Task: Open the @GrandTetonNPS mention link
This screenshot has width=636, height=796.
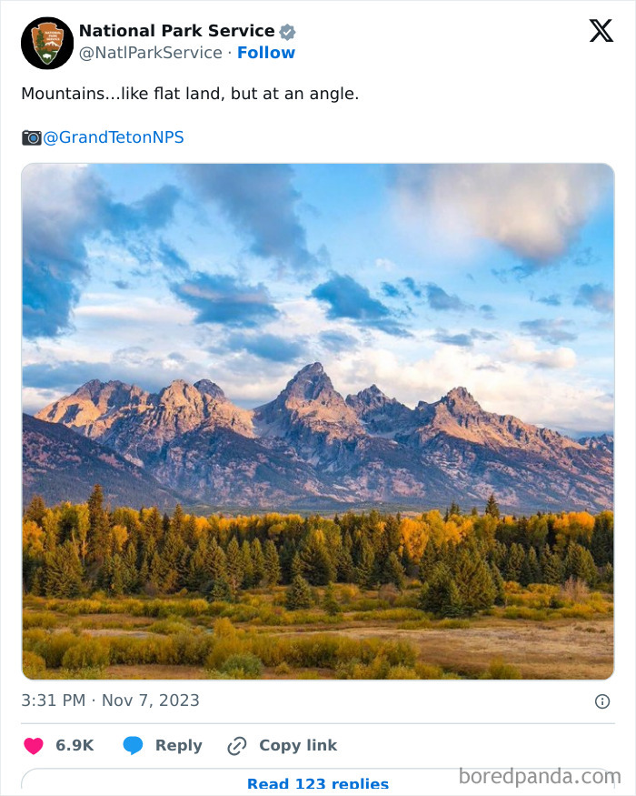Action: click(x=114, y=136)
